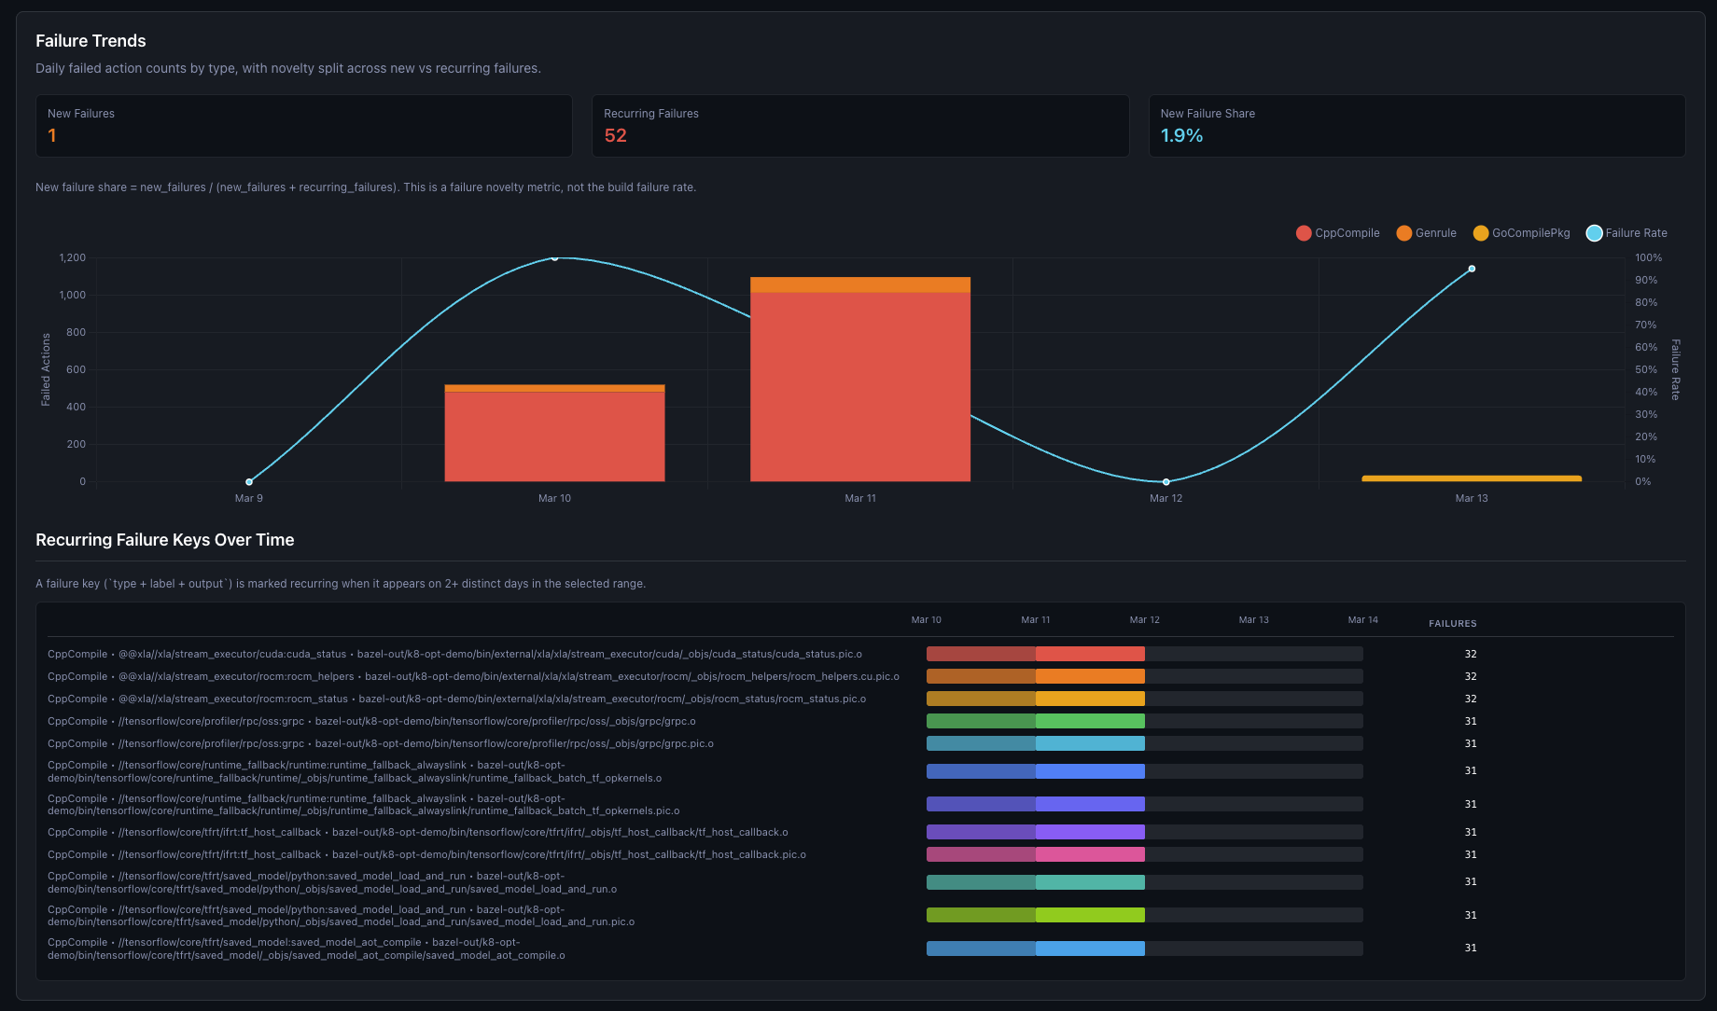
Task: Click the green timeline bar for grpc.o
Action: (x=1036, y=721)
